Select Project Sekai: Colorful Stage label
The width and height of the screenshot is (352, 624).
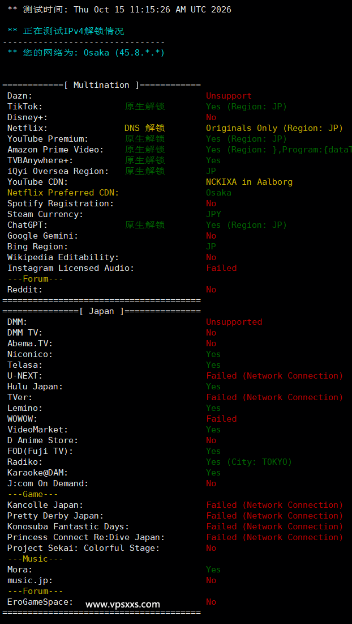[83, 548]
